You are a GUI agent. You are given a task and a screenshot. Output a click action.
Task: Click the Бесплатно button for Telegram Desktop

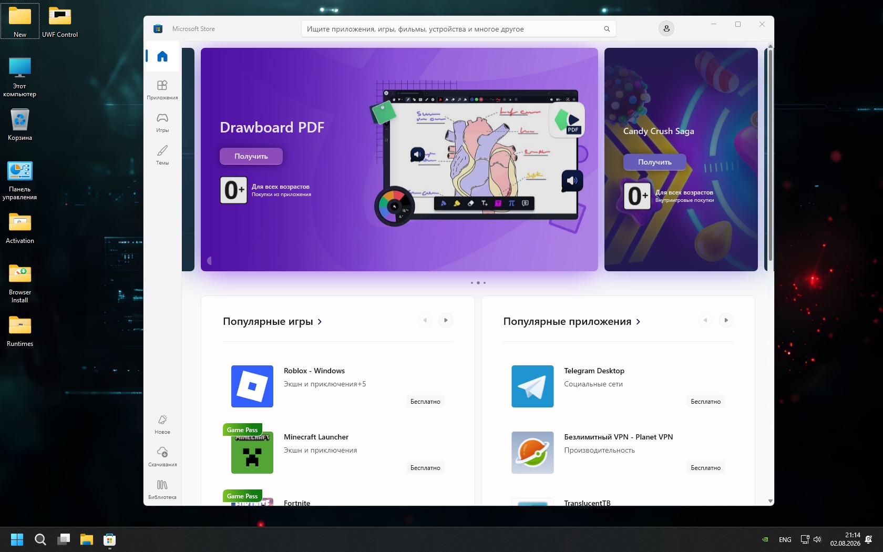(x=706, y=402)
